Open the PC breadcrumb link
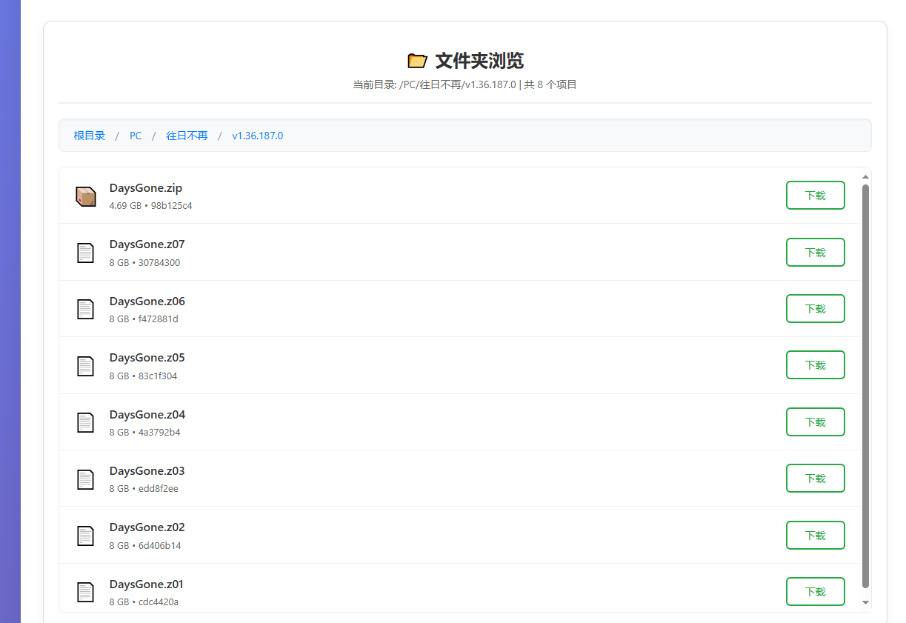The height and width of the screenshot is (623, 906). coord(136,136)
